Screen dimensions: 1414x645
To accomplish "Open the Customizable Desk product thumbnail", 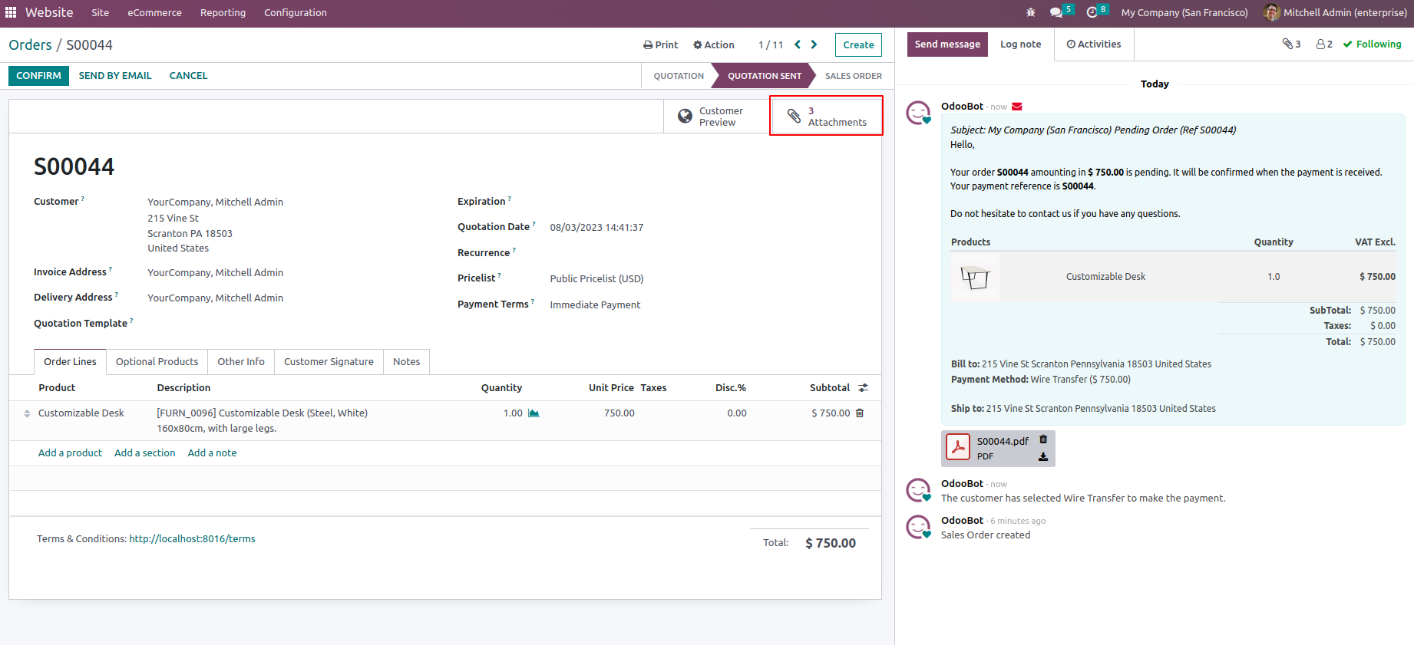I will click(x=975, y=277).
